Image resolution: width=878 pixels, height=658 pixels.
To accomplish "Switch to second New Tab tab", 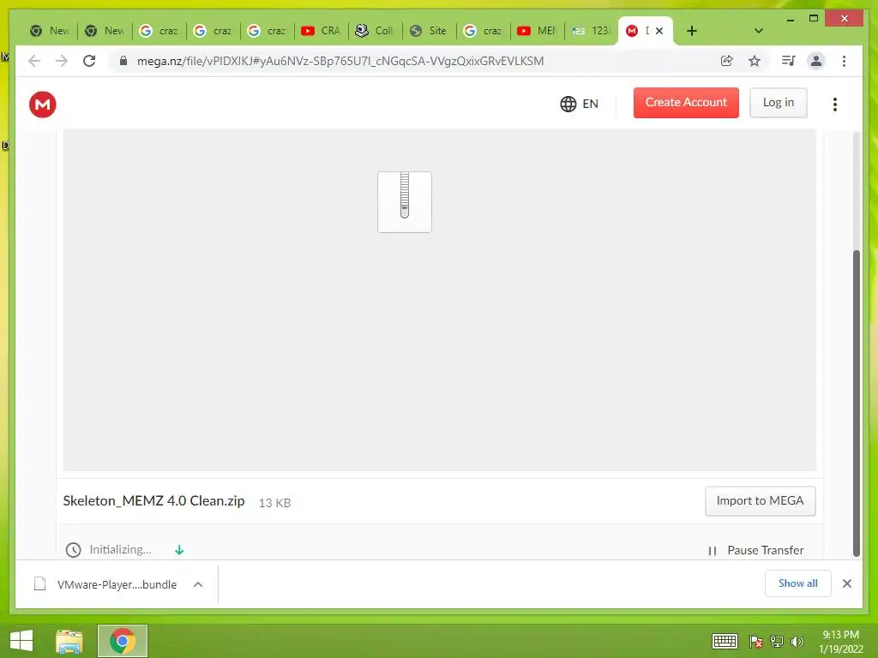I will (x=105, y=31).
